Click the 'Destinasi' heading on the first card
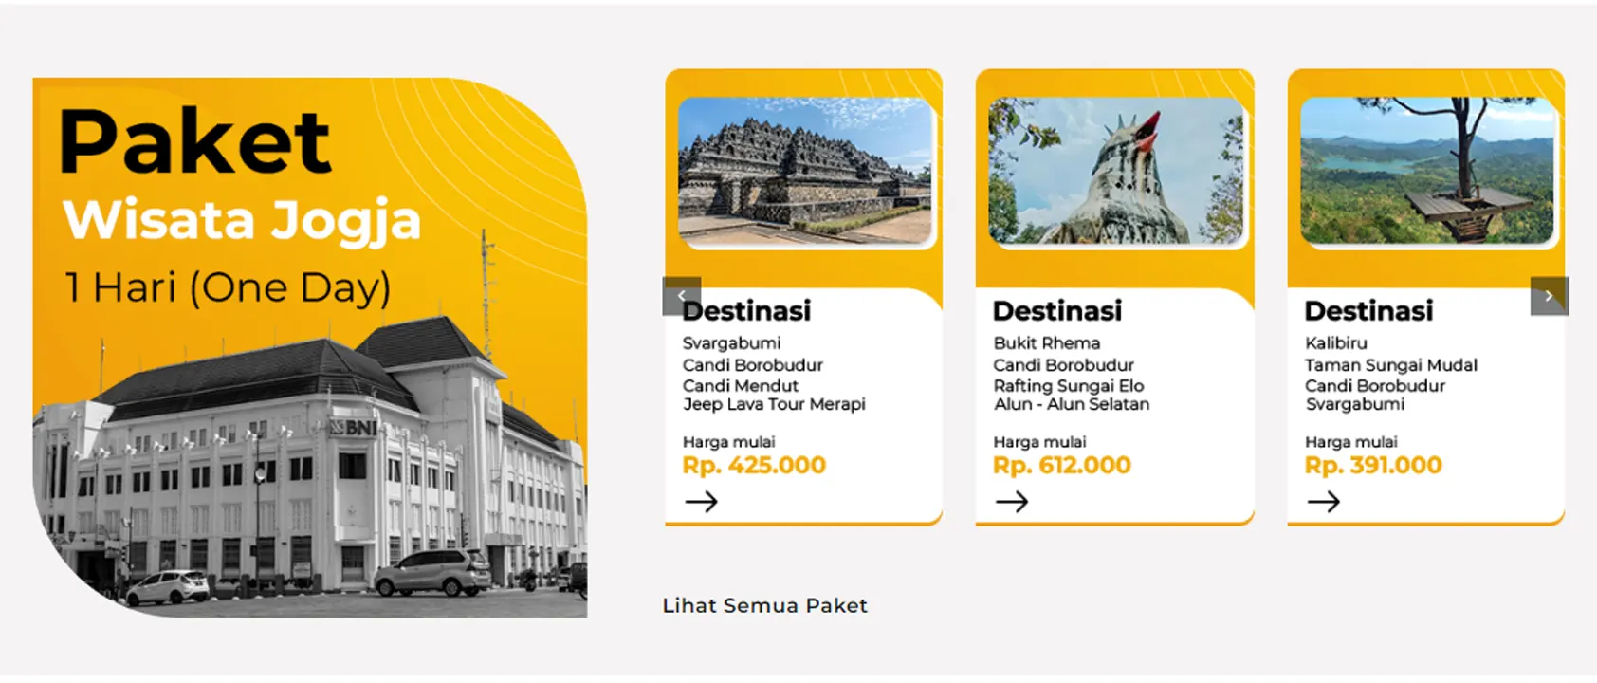Image resolution: width=1597 pixels, height=683 pixels. pos(749,310)
